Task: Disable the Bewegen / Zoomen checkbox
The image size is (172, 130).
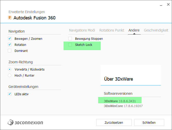Action: (10, 39)
